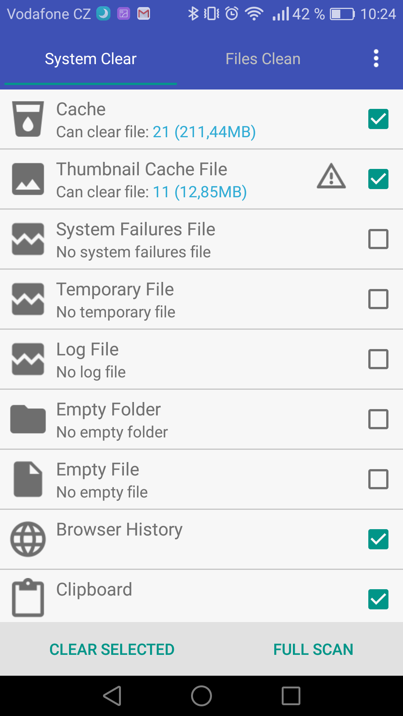The width and height of the screenshot is (403, 716).
Task: Enable the Temporary File checkbox
Action: [378, 299]
